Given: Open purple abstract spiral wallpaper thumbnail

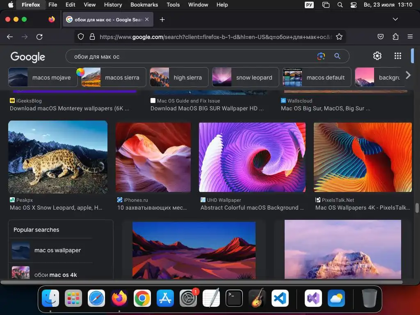Looking at the screenshot, I should (252, 157).
